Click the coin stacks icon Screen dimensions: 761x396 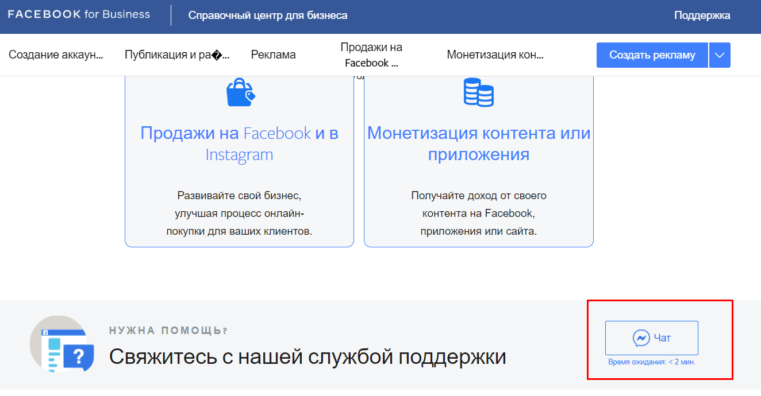tap(478, 92)
